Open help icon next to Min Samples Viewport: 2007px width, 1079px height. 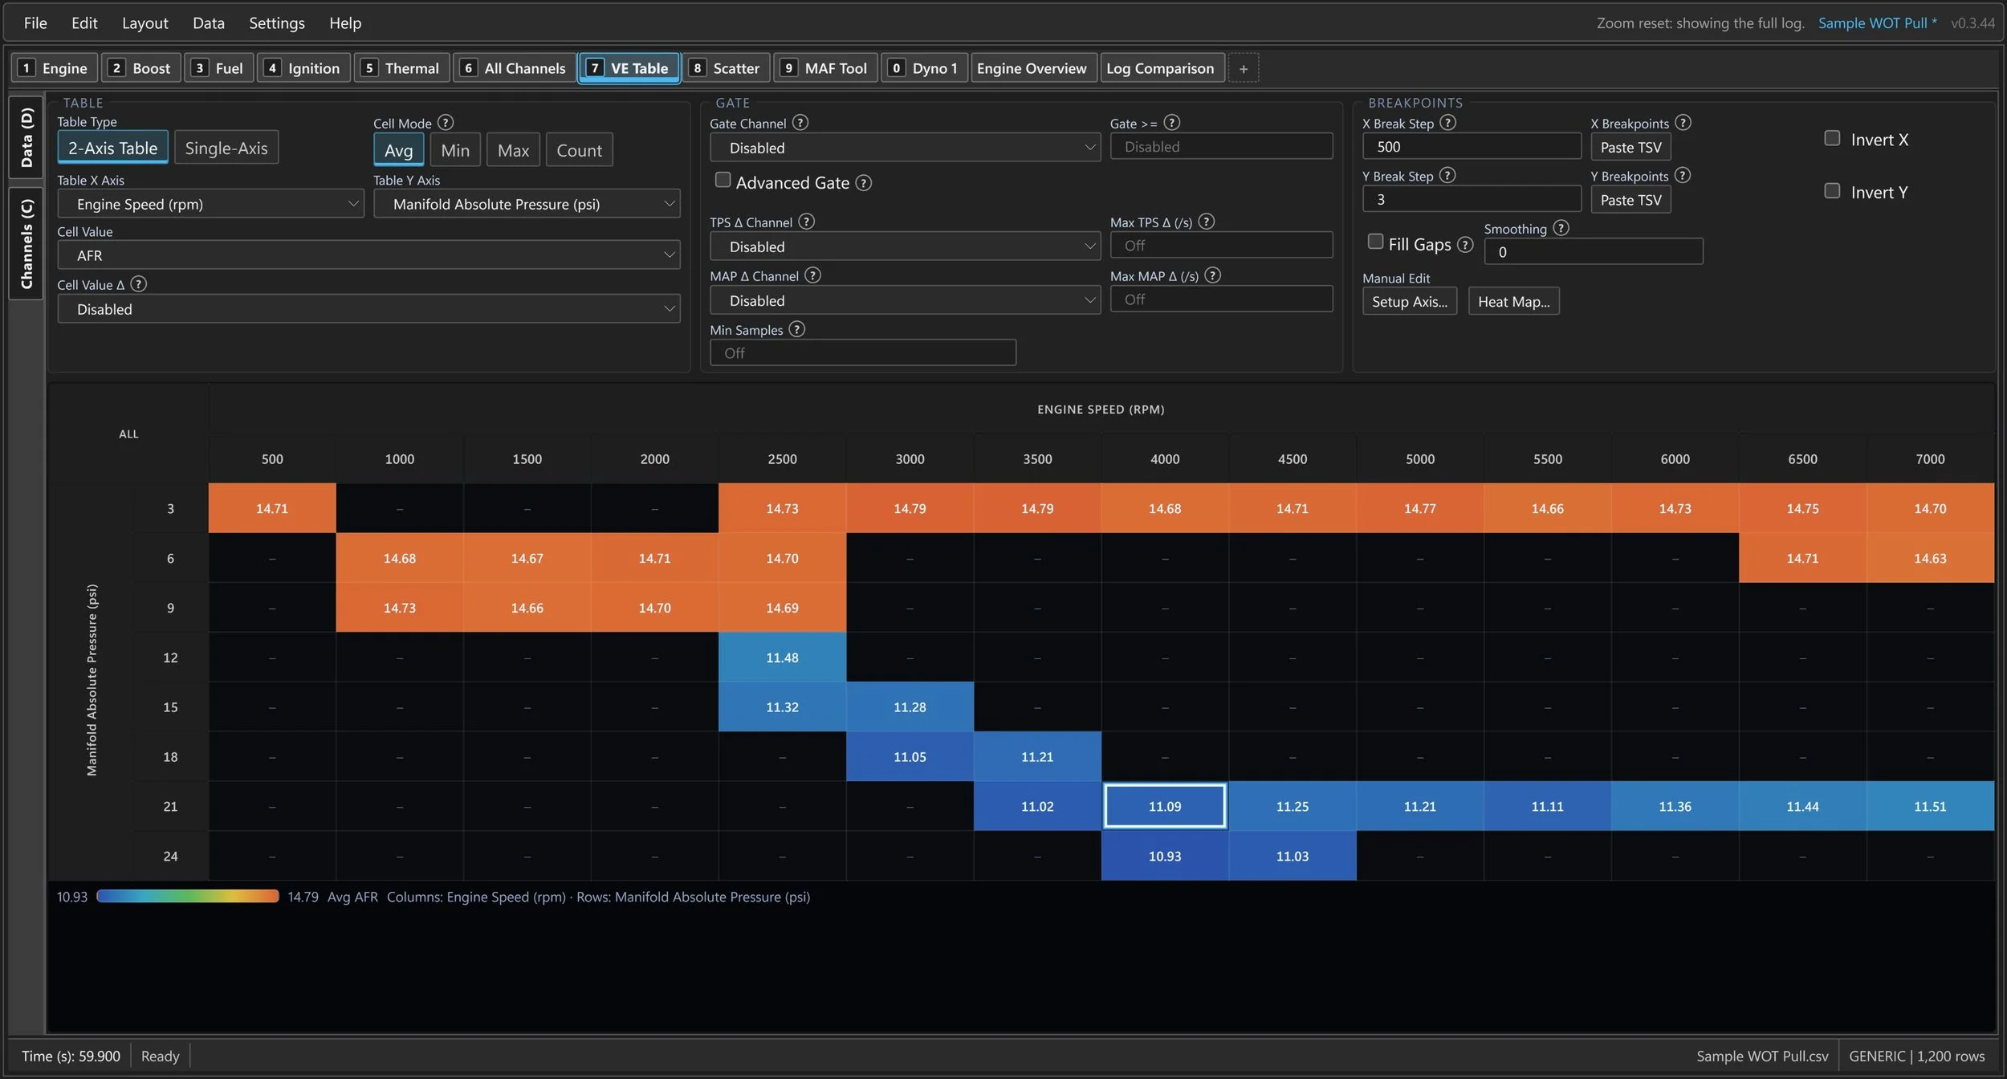coord(797,328)
